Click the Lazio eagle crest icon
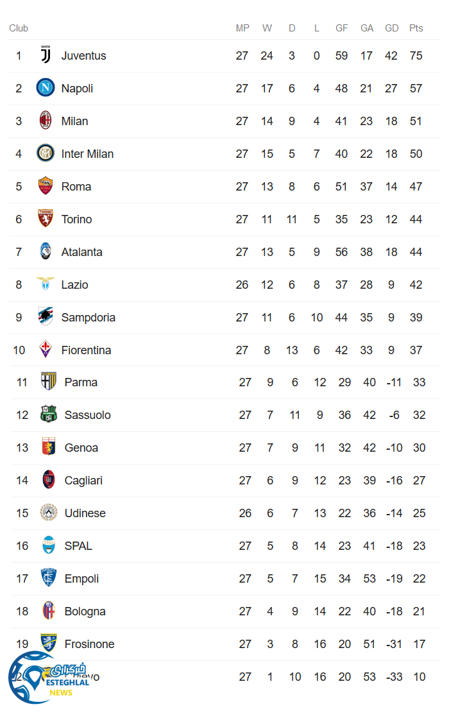The height and width of the screenshot is (718, 458). coord(46,284)
